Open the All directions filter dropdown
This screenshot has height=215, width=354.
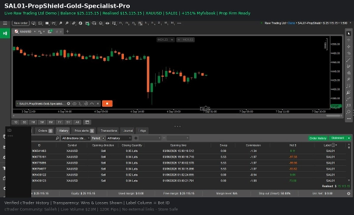(76, 138)
